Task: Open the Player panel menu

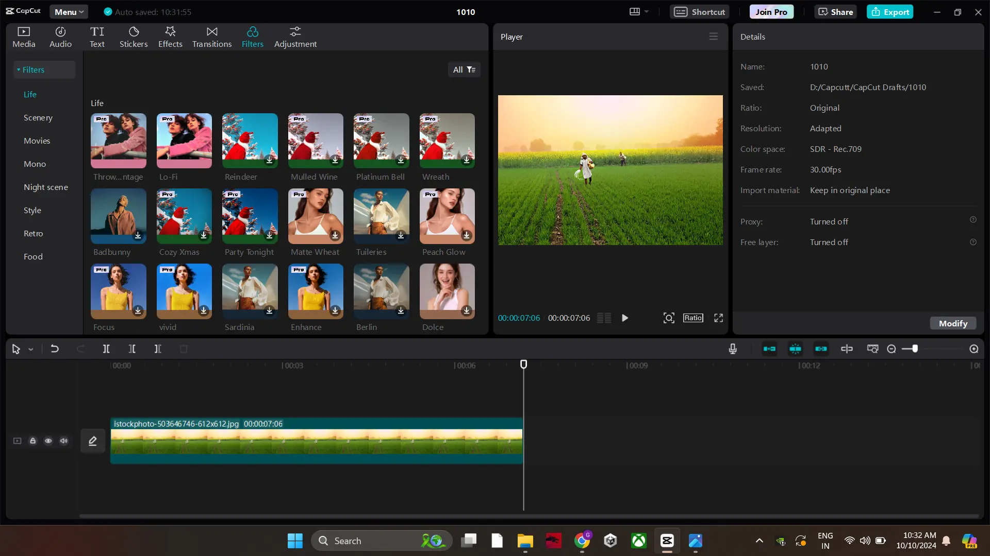Action: 713,37
